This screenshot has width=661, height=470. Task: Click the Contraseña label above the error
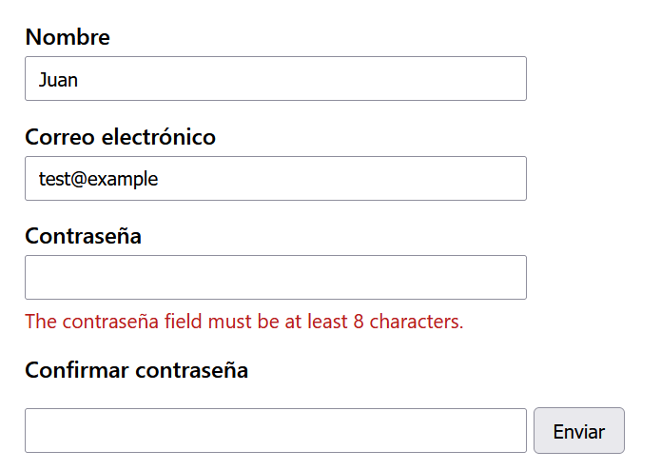(83, 236)
